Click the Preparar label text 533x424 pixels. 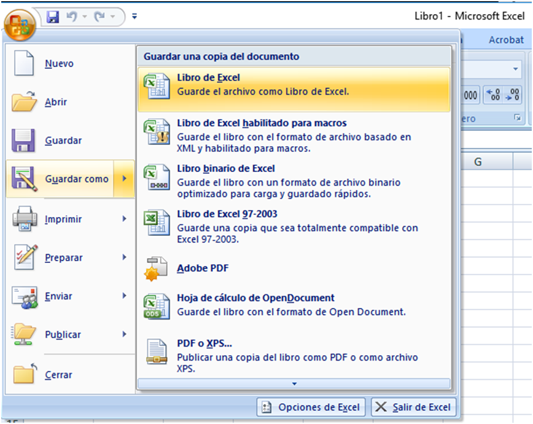64,257
